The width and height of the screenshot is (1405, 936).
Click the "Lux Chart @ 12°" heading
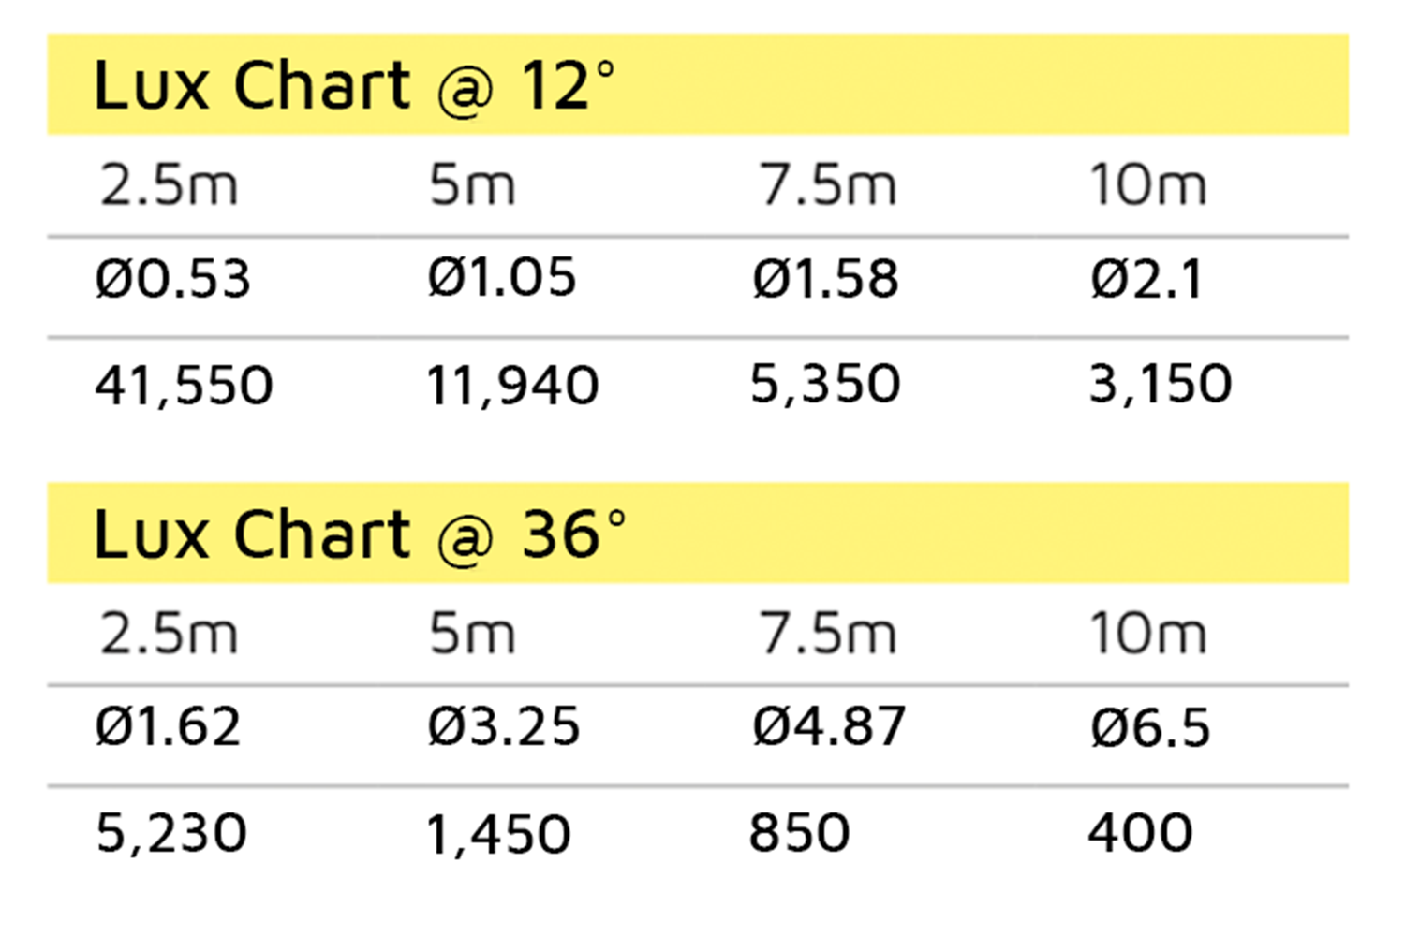pos(354,86)
